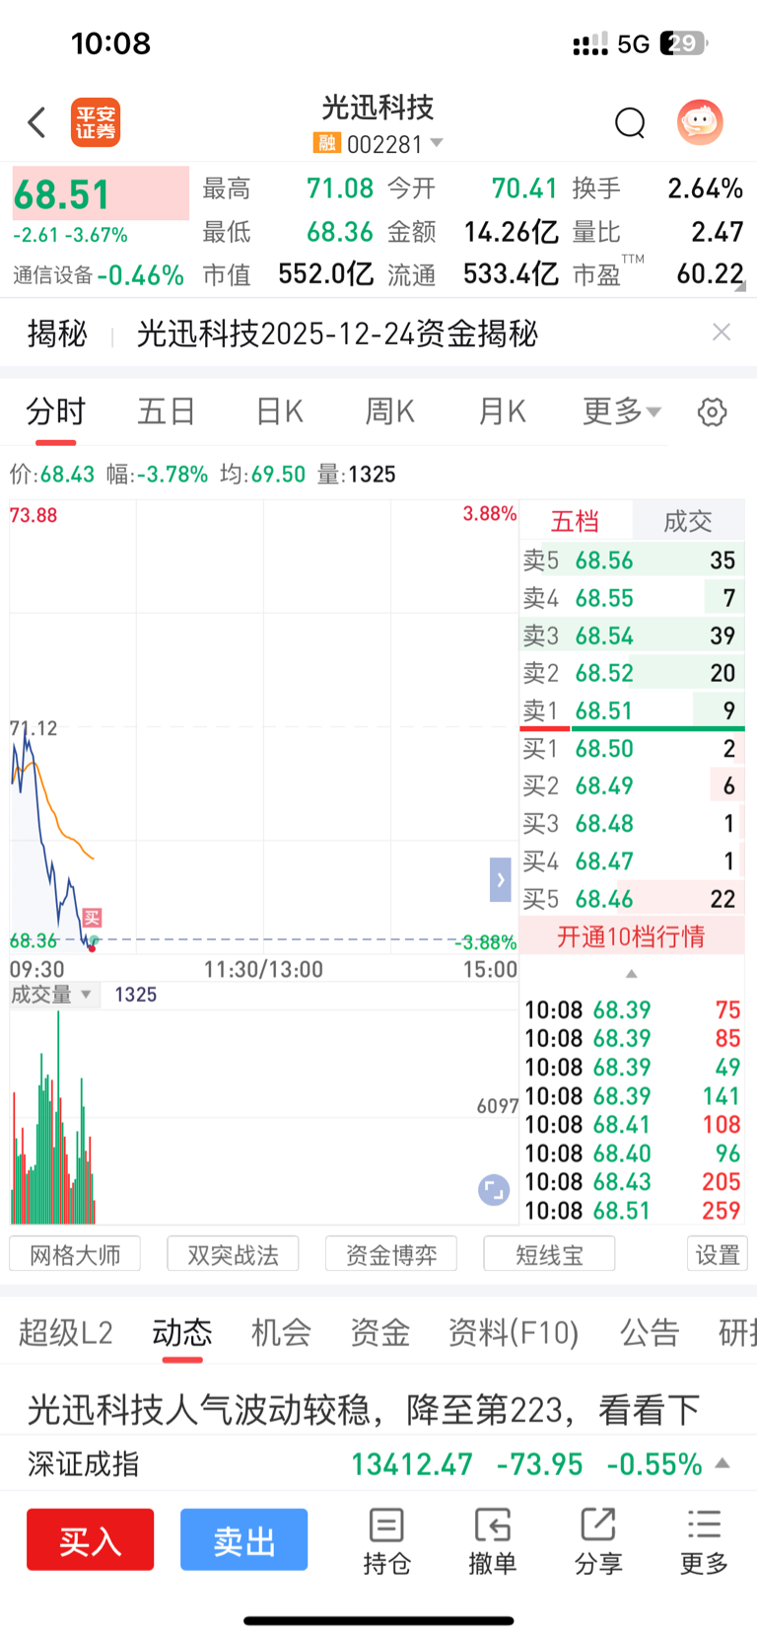Screen dimensions: 757x1640
Task: Tap the red 买入 button
Action: (x=91, y=1539)
